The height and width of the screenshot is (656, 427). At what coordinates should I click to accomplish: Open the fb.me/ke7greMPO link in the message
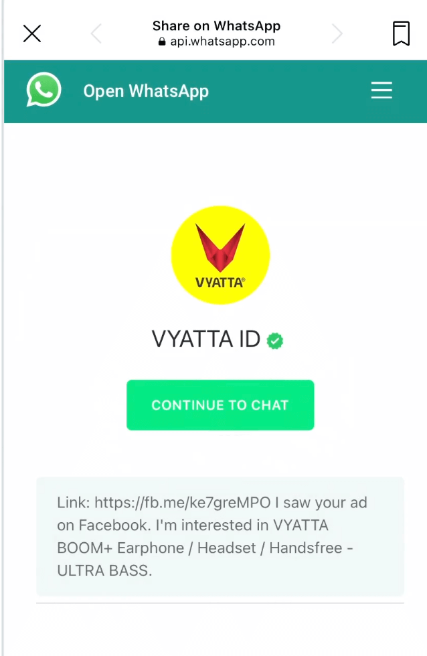183,503
